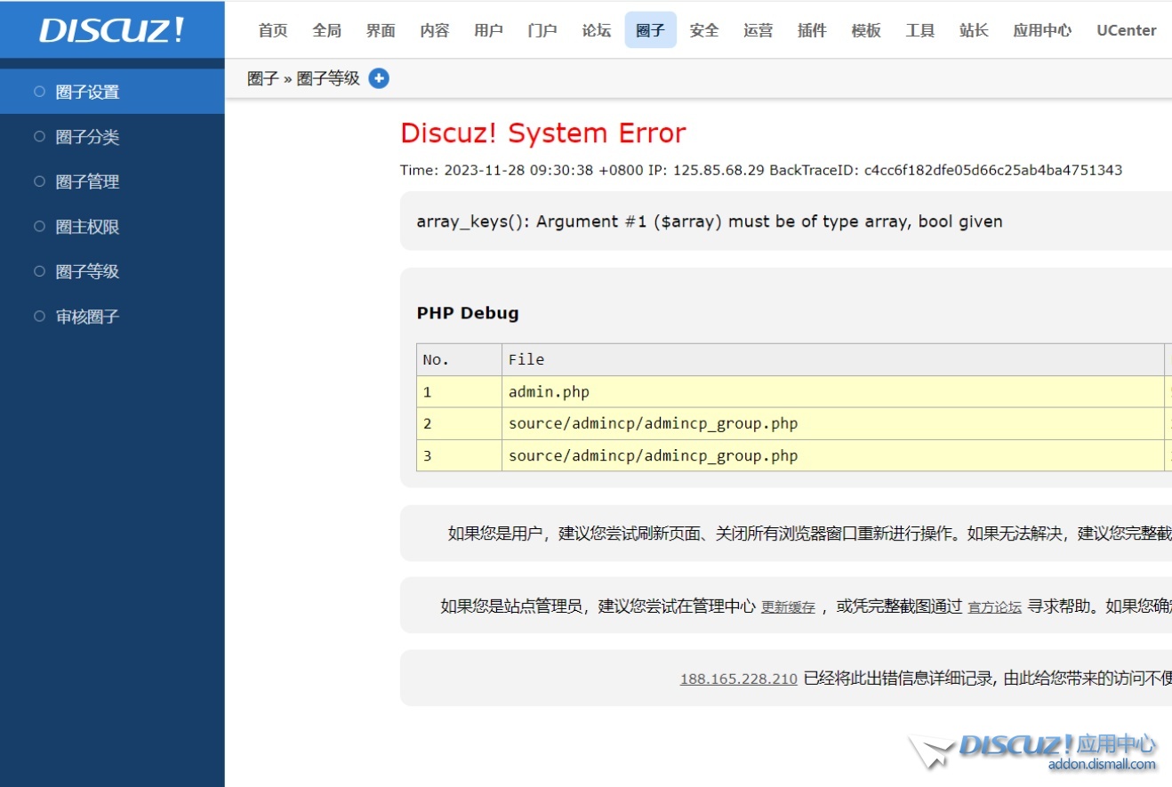Open the UCenter menu
The width and height of the screenshot is (1172, 787).
click(x=1126, y=29)
